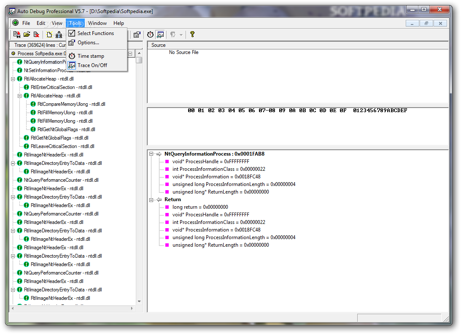Minimize the inner document window
This screenshot has height=334, width=461.
click(x=412, y=23)
